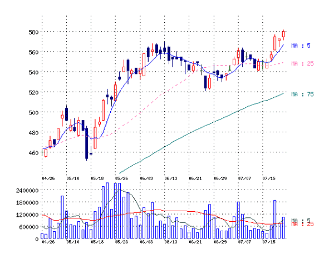The height and width of the screenshot is (254, 334).
Task: Click the 500 price axis label
Action: point(33,112)
